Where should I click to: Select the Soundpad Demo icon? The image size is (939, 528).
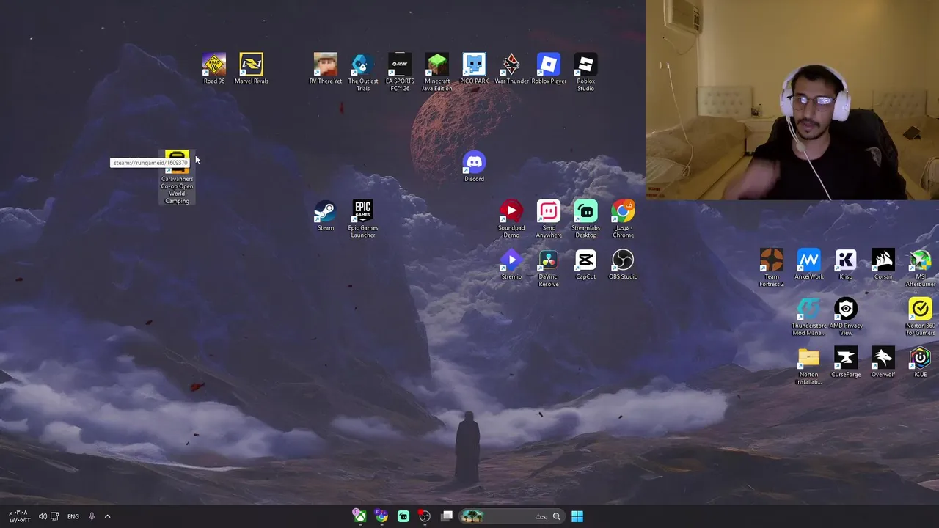511,219
